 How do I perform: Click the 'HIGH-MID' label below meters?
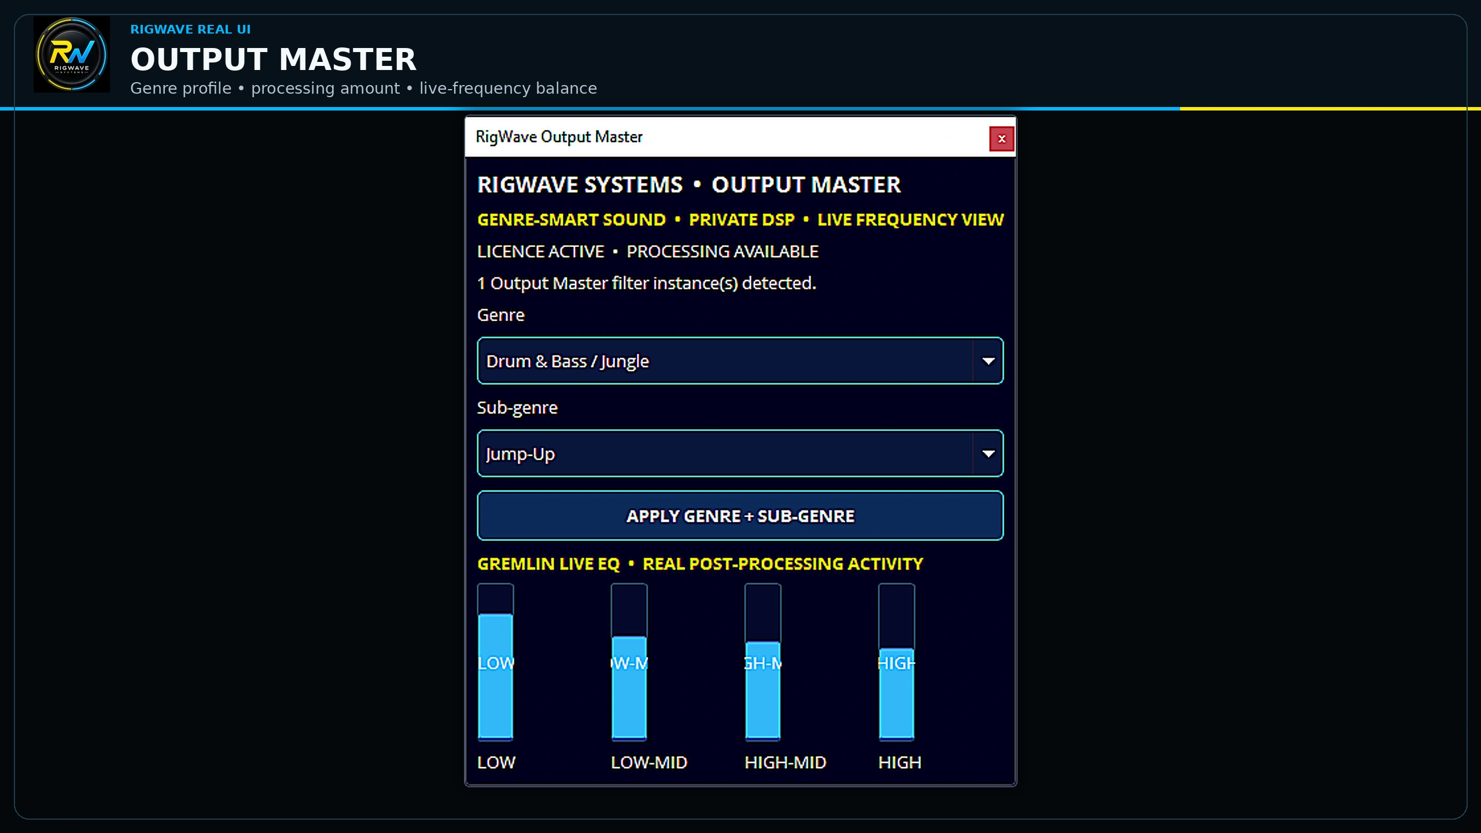coord(785,762)
